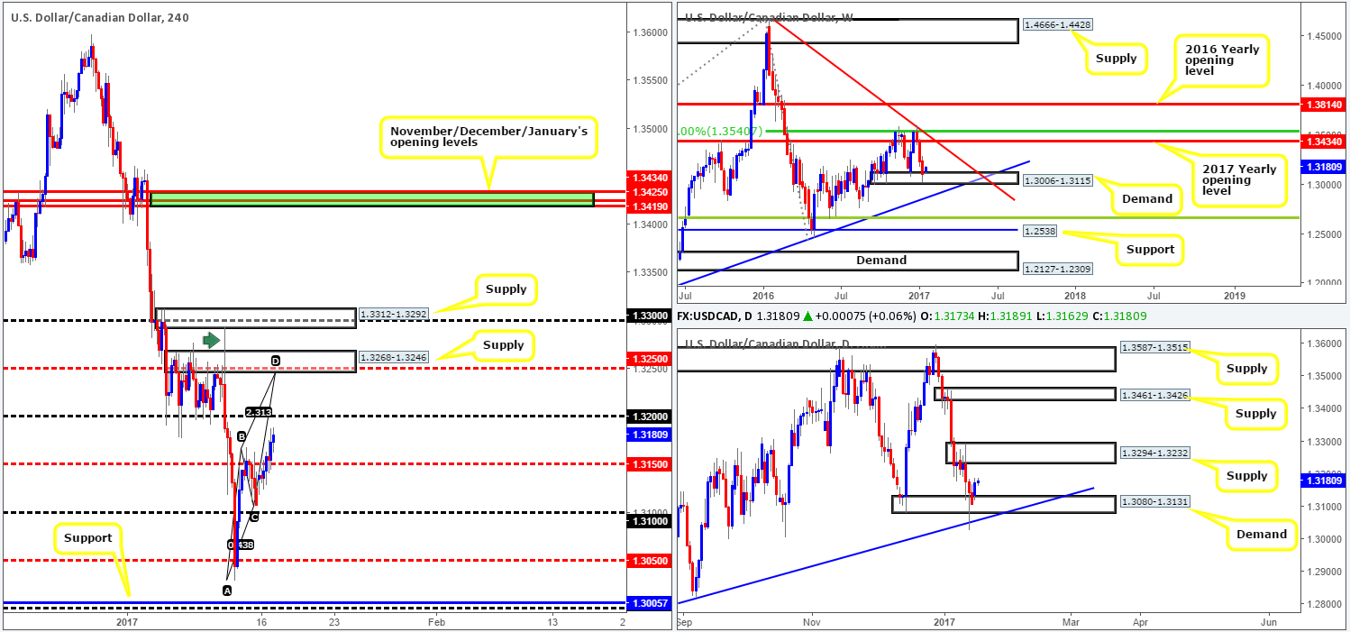Click the 1.36000 price on the 240 chart axis

650,32
